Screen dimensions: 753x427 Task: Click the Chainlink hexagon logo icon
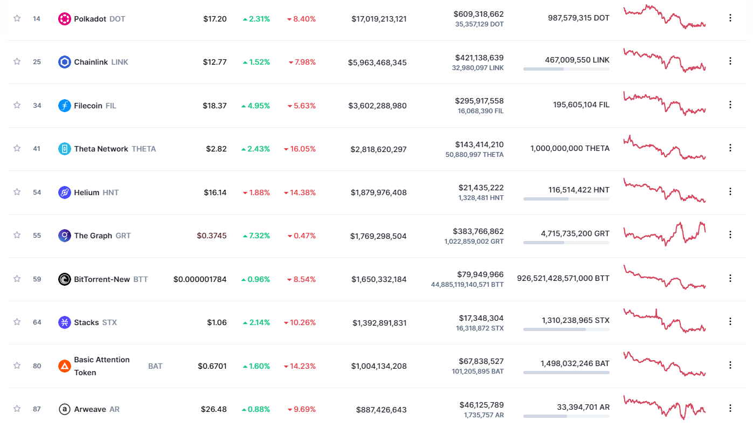[x=65, y=62]
